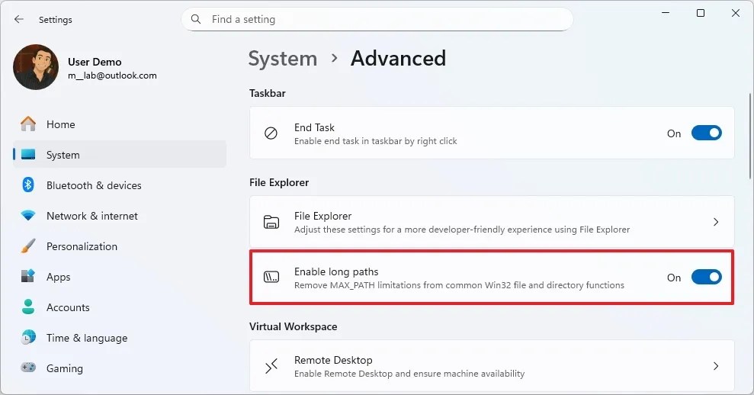Turn off the End Task toggle

707,133
